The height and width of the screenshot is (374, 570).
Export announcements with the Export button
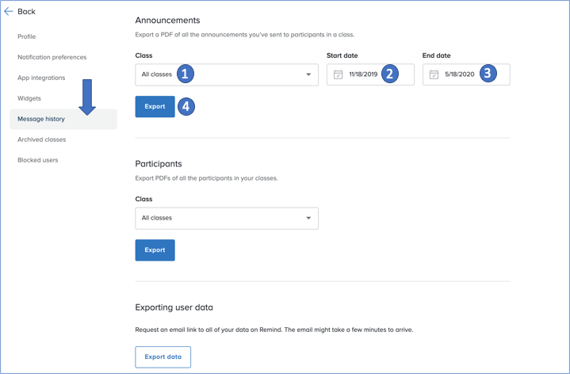click(x=155, y=106)
